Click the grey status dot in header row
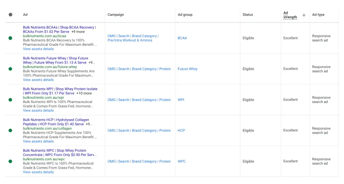 coord(10,15)
